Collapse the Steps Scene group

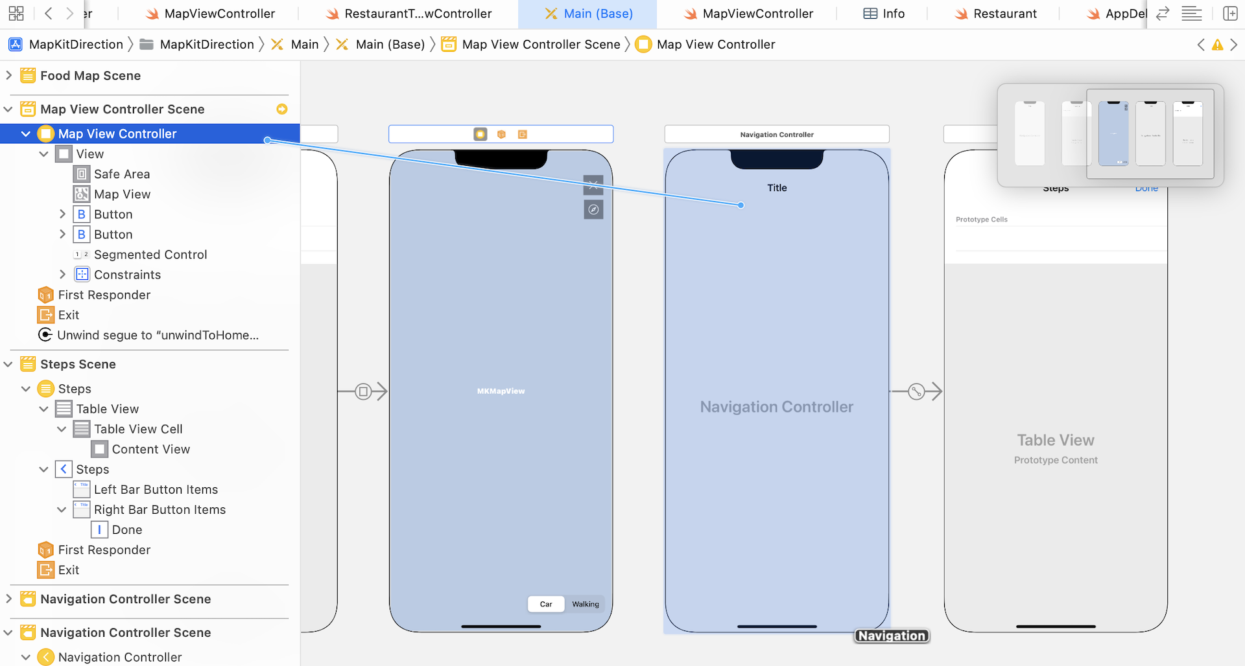9,364
